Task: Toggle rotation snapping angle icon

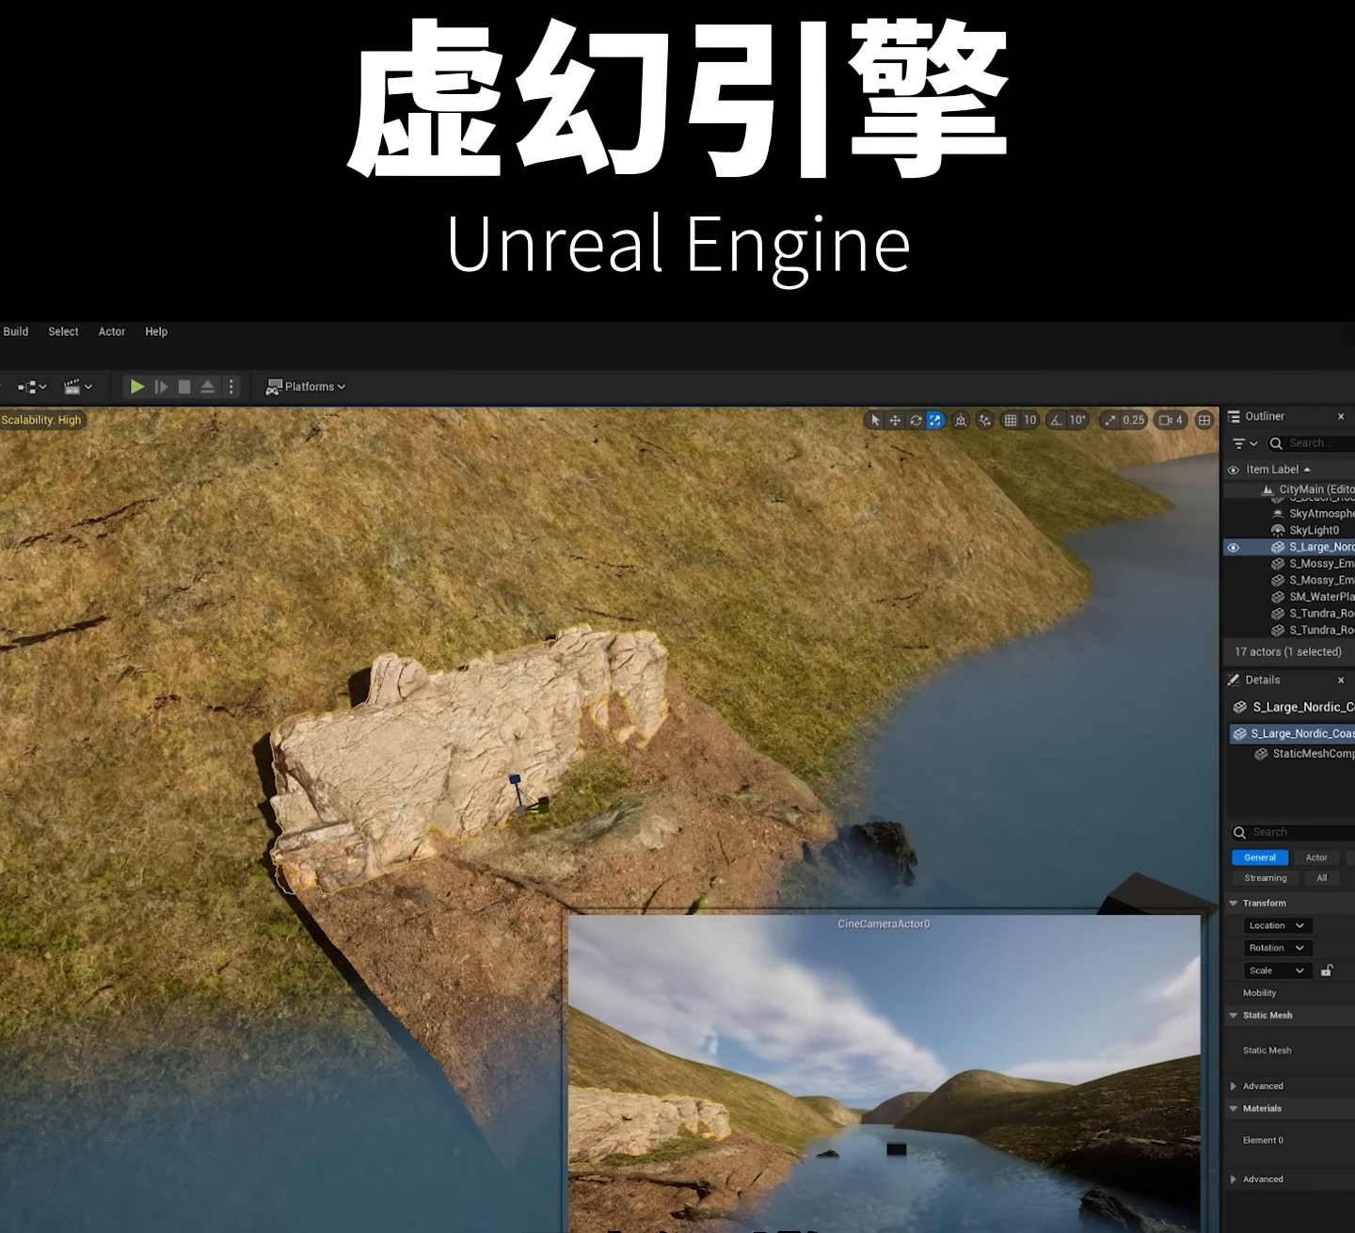Action: [1056, 421]
